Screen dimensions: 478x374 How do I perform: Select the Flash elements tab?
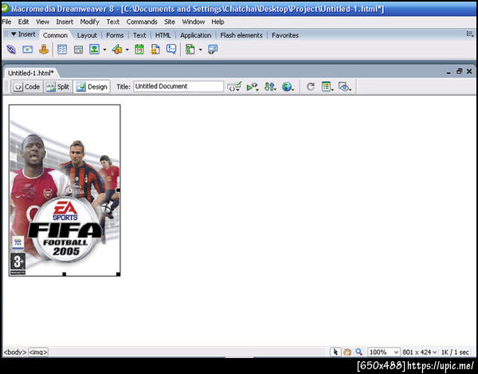click(x=241, y=35)
